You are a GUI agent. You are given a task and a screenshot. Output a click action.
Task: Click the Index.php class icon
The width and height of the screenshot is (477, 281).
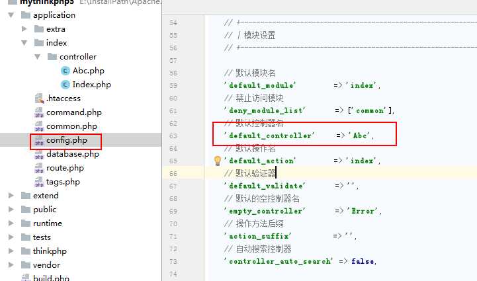(x=65, y=85)
